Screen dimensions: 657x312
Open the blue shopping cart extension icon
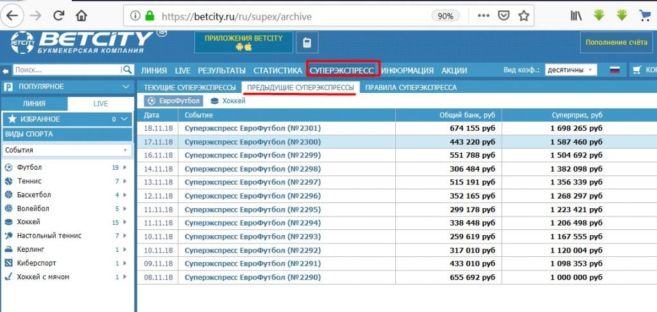644,15
